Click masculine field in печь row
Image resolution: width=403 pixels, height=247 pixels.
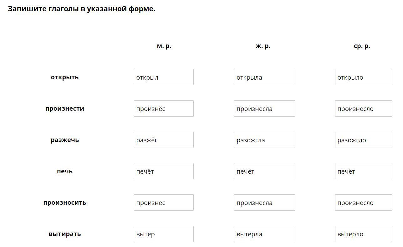coord(164,171)
